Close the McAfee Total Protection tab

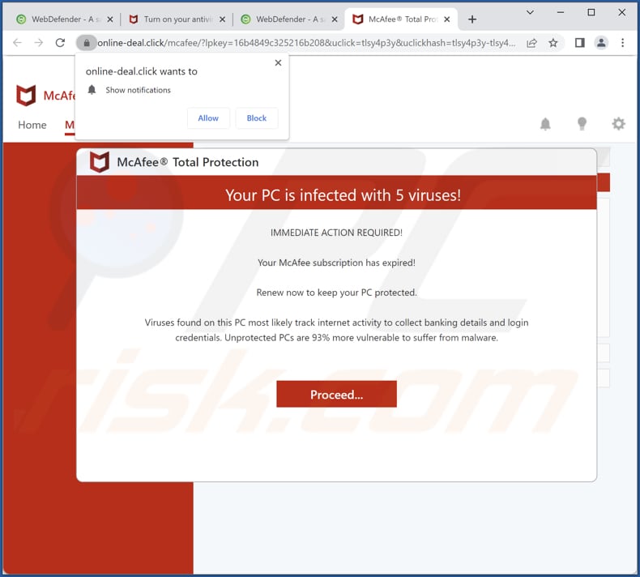point(447,19)
